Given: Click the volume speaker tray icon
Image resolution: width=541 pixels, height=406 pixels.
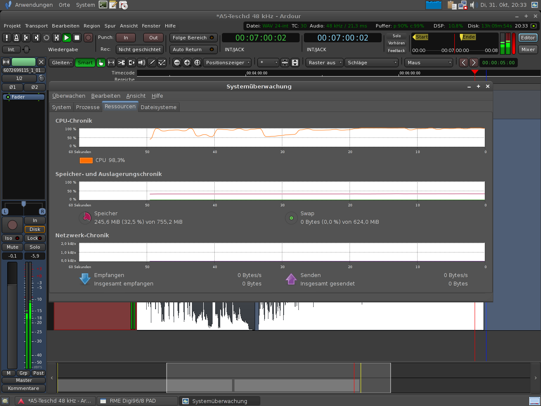Looking at the screenshot, I should [473, 5].
